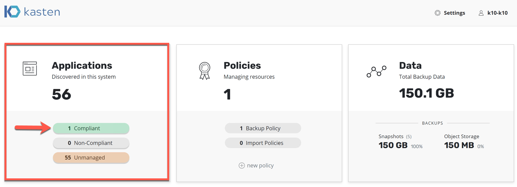Click the Kasten K10 logo icon
517x187 pixels.
pyautogui.click(x=12, y=12)
